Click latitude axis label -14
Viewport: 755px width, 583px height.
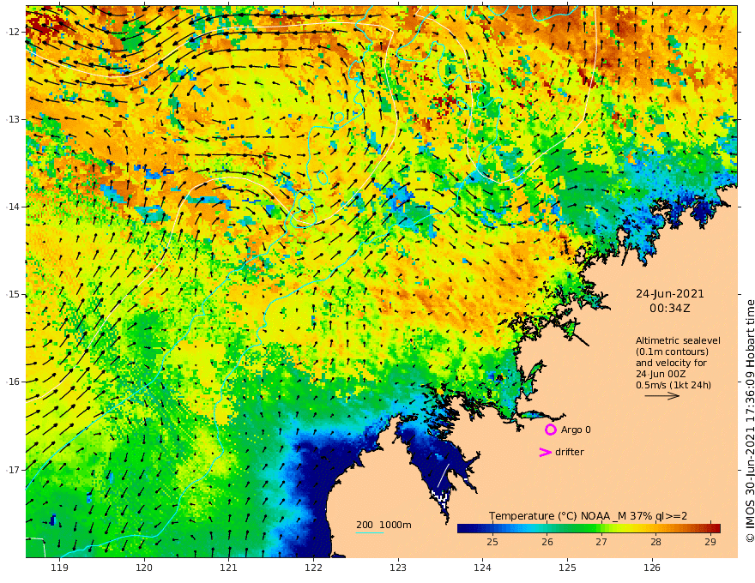pos(13,207)
